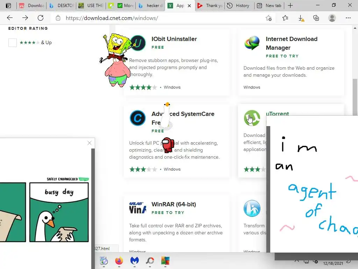Click the 12/18/2021 taskbar date
Screen dimensions: 358x269
click(333, 263)
